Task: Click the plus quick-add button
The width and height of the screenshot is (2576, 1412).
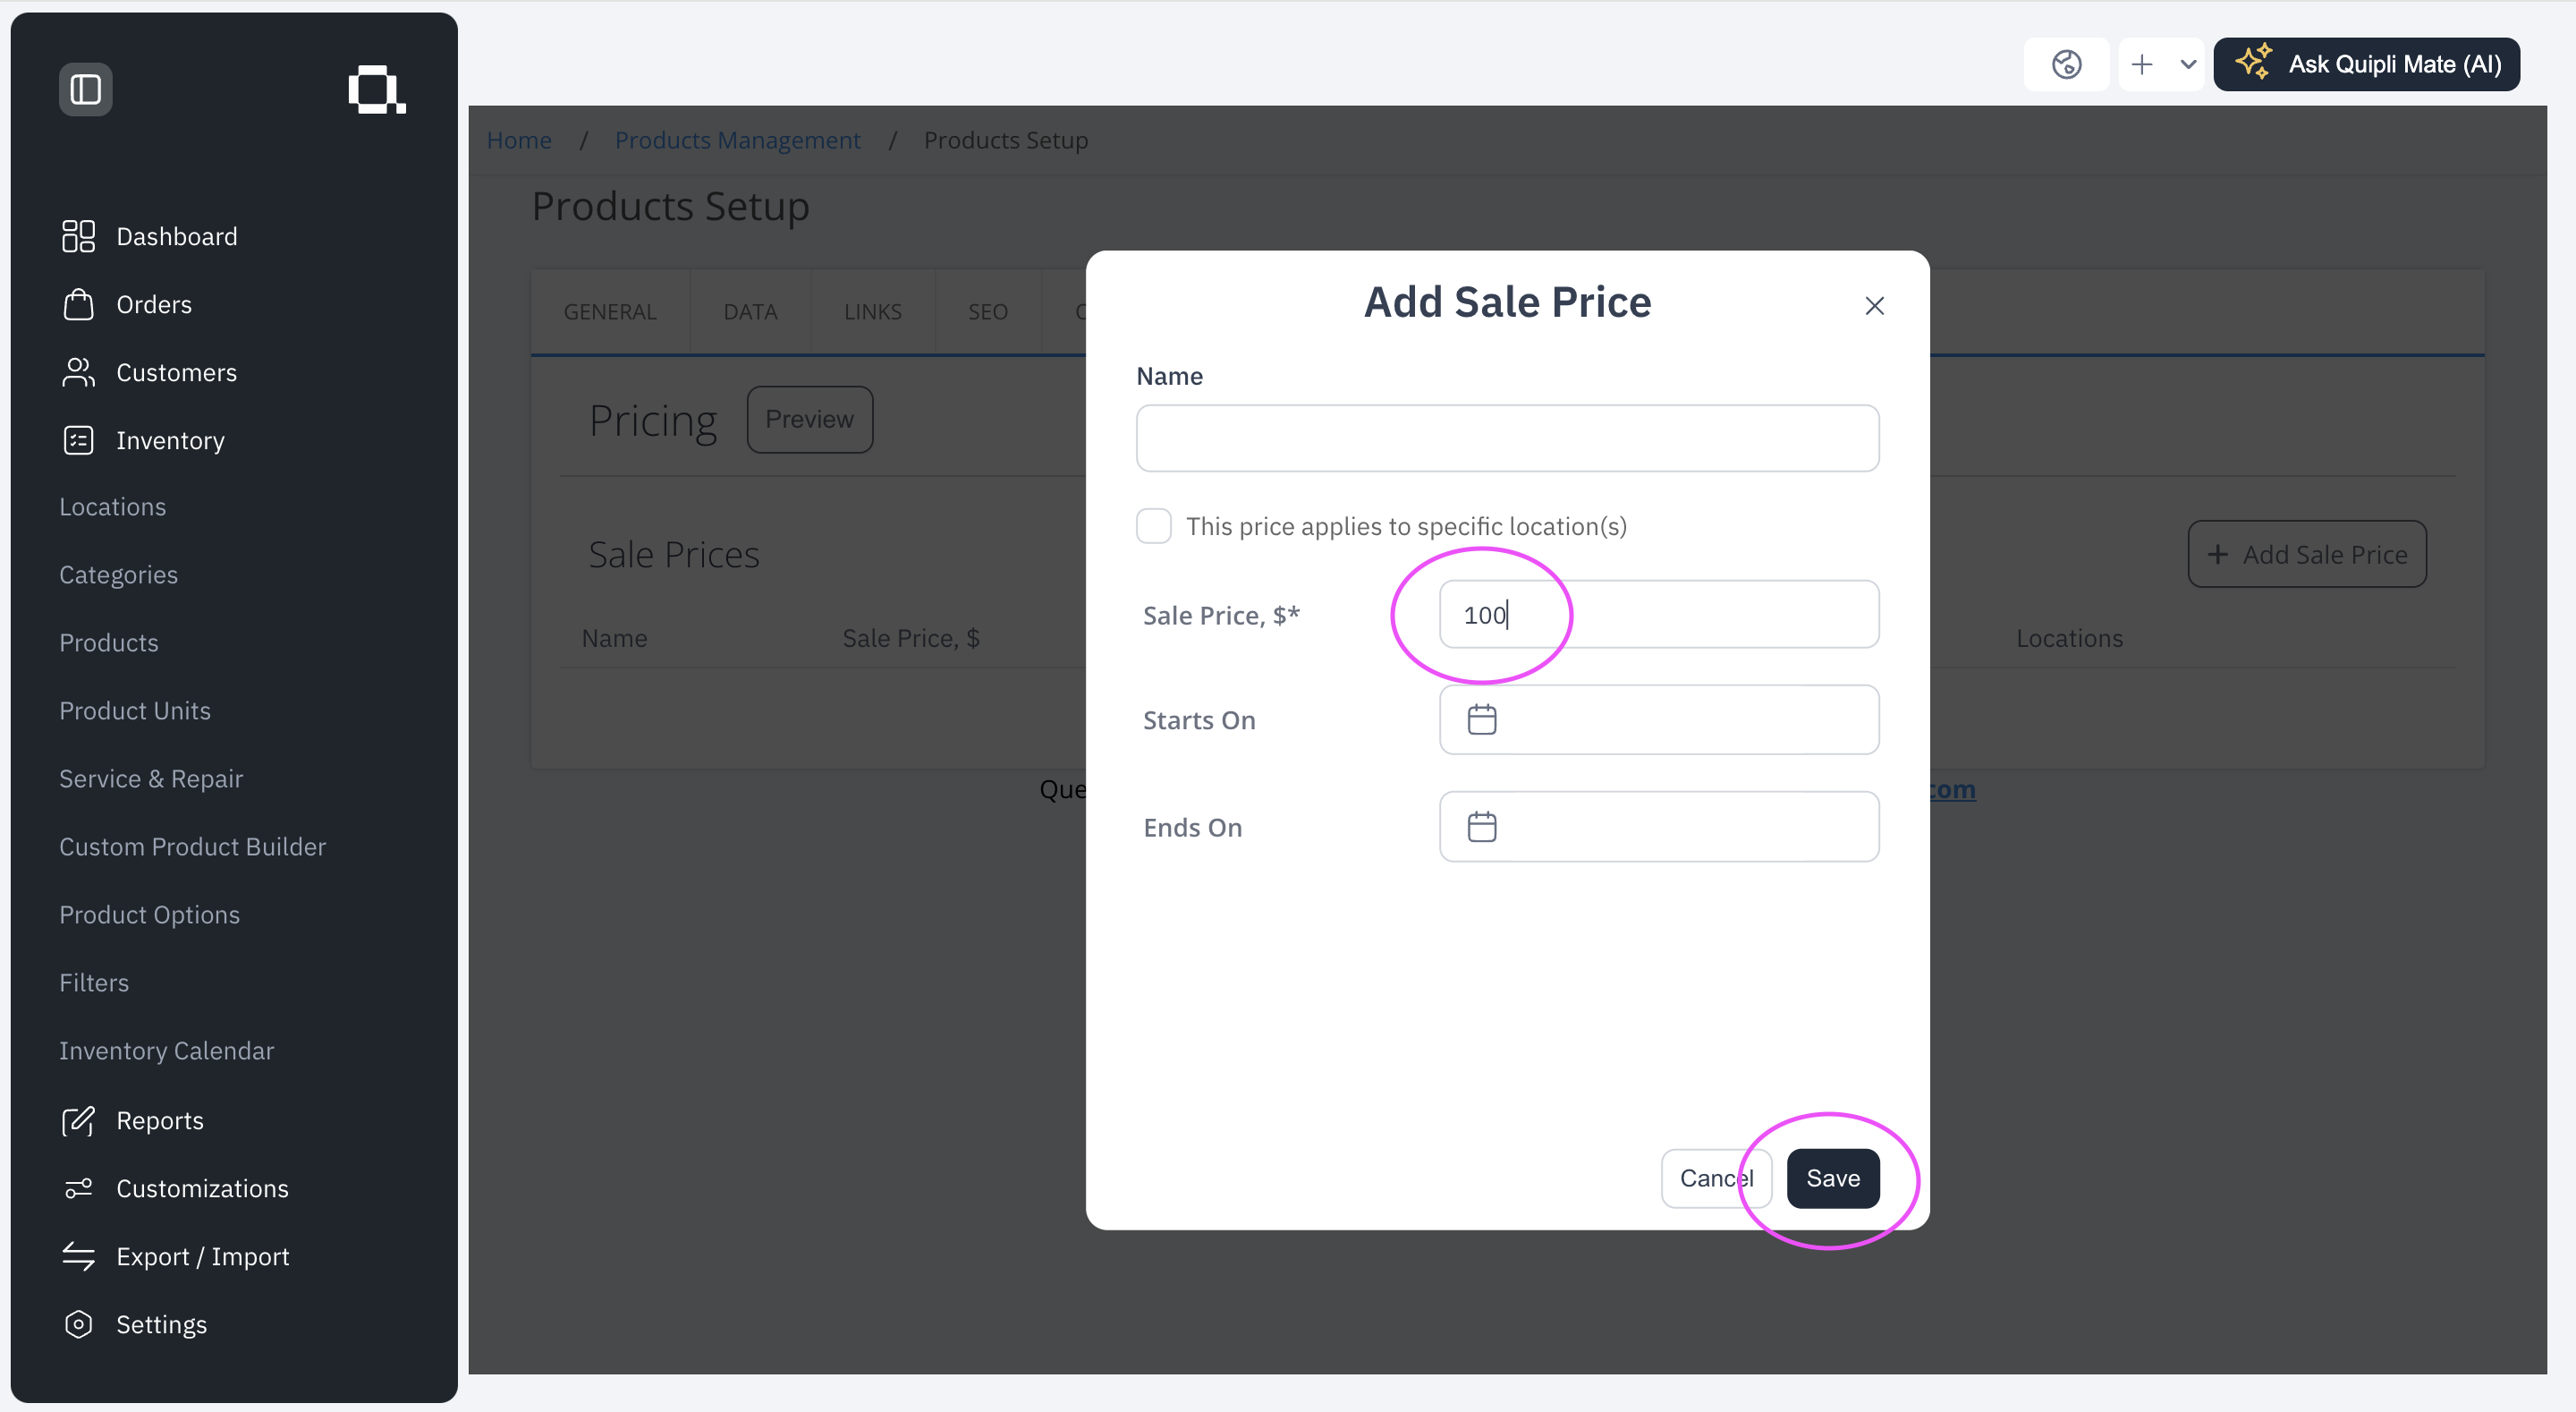Action: point(2141,65)
